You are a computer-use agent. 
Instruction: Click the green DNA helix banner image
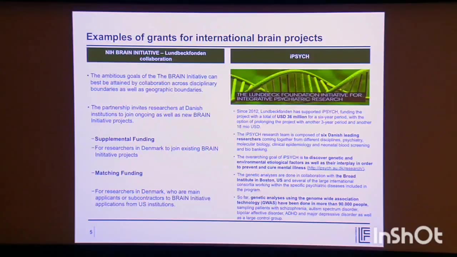[300, 87]
